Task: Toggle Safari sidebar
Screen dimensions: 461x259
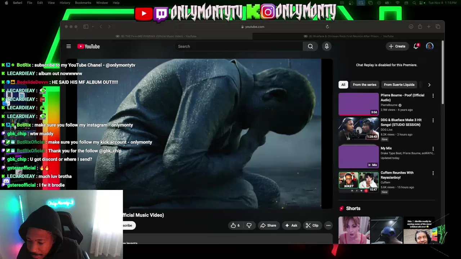Action: (x=86, y=27)
